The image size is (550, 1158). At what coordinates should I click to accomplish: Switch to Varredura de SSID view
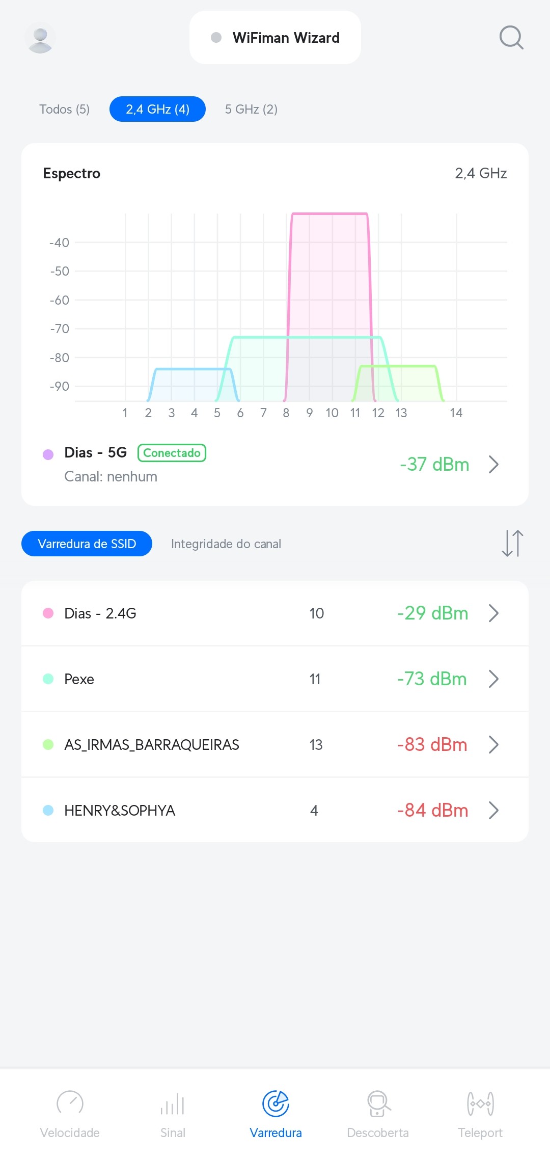pos(87,544)
